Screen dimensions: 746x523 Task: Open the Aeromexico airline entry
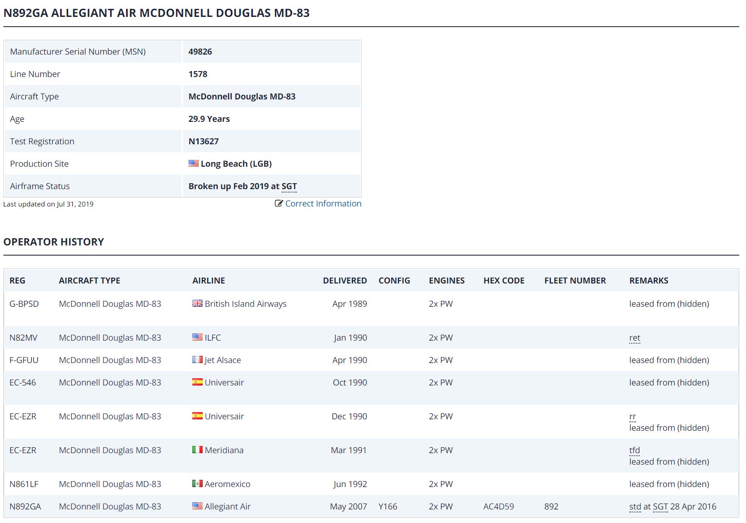pyautogui.click(x=228, y=484)
